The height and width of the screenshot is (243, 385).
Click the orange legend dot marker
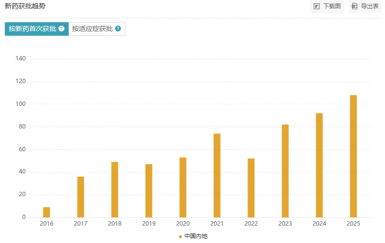180,236
